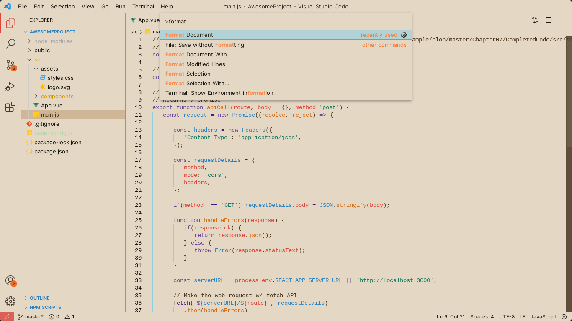This screenshot has height=321, width=572.
Task: Choose the Format Selection command
Action: pos(286,74)
